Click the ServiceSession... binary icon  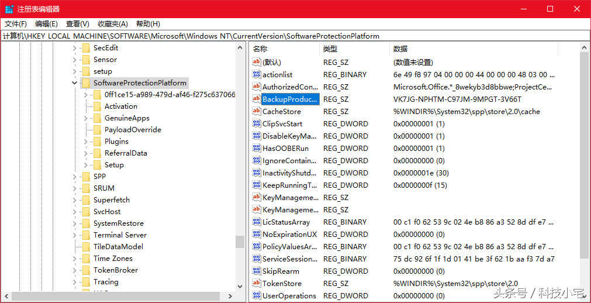(x=257, y=259)
